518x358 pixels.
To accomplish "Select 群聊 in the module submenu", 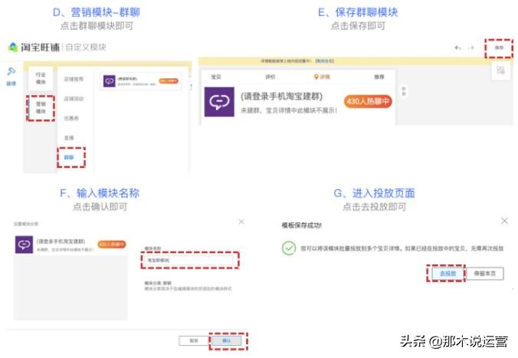I will click(69, 157).
